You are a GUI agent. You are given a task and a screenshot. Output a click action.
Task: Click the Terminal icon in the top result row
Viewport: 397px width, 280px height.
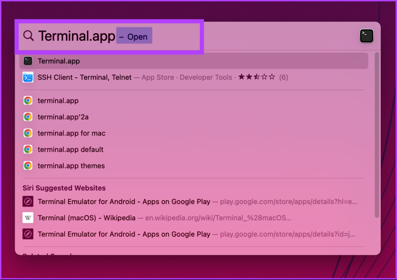pos(28,61)
